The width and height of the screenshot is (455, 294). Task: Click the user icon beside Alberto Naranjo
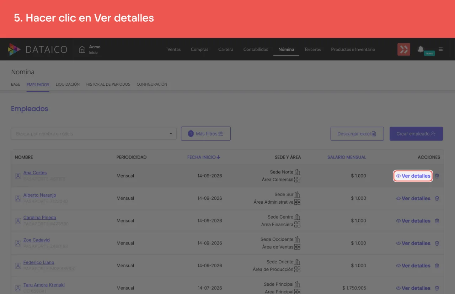coord(18,198)
